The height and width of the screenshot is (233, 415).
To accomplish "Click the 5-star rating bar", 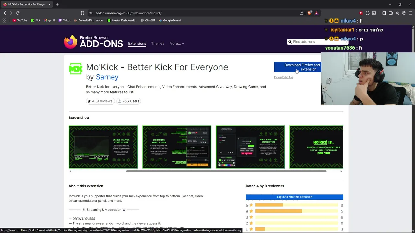I will pyautogui.click(x=297, y=205).
